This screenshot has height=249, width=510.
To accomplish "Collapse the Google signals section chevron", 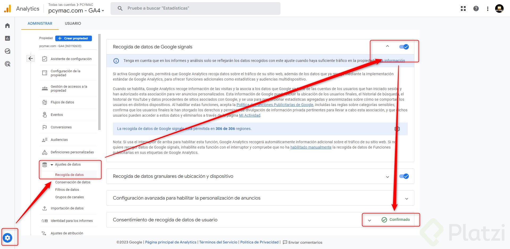I will [388, 46].
